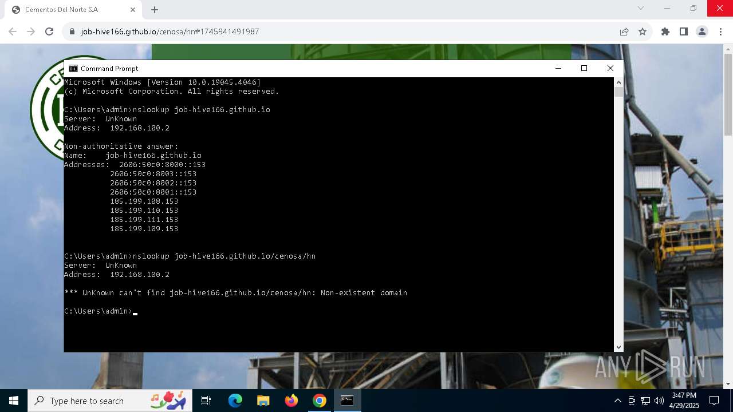The height and width of the screenshot is (412, 733).
Task: Click first 'nslookup job-hive166.github.io' command line
Action: coord(167,110)
